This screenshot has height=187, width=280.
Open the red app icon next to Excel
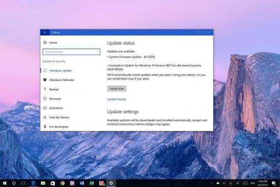101,183
